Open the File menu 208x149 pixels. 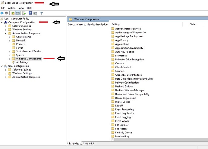(x=3, y=8)
